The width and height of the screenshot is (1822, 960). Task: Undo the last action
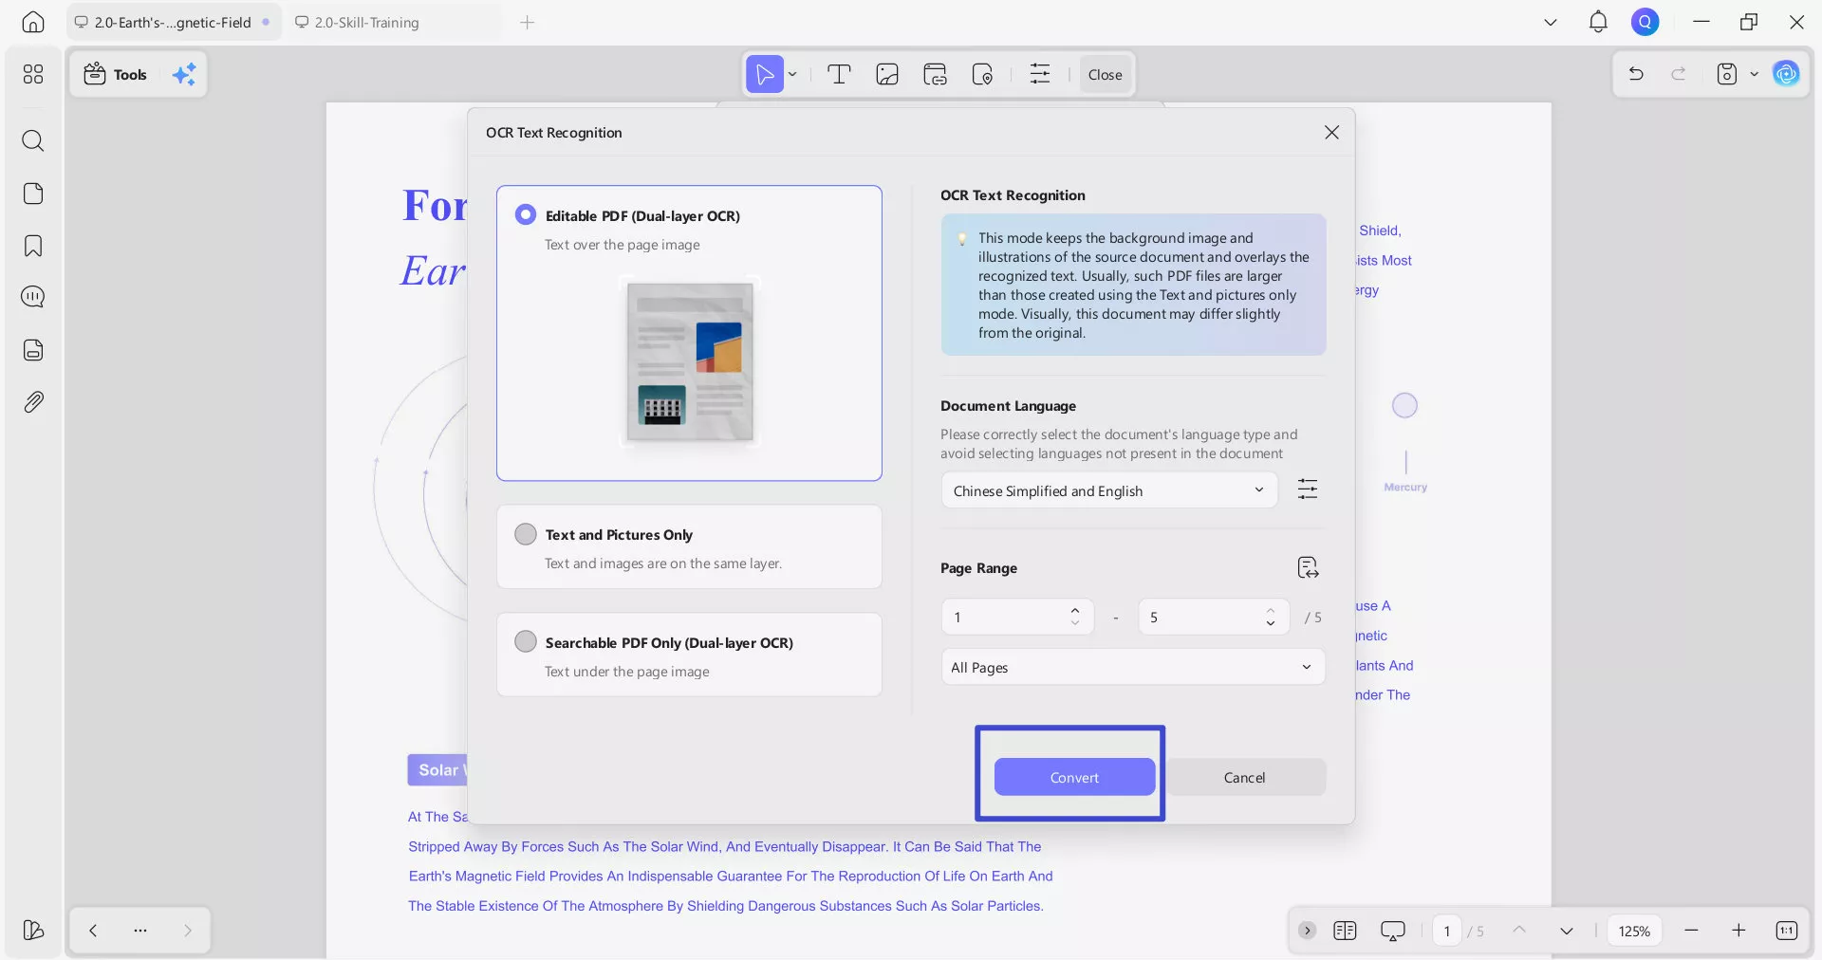(x=1636, y=74)
